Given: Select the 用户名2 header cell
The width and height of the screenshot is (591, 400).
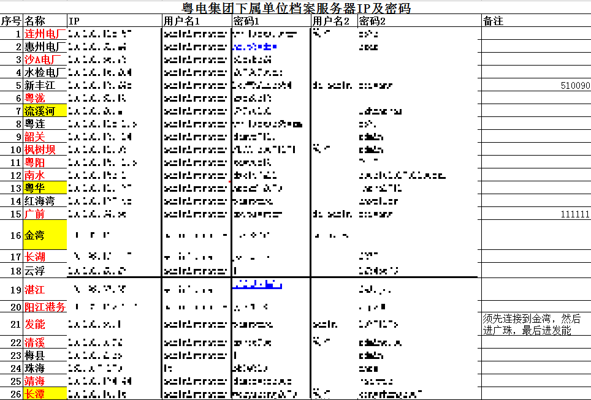Looking at the screenshot, I should [334, 21].
